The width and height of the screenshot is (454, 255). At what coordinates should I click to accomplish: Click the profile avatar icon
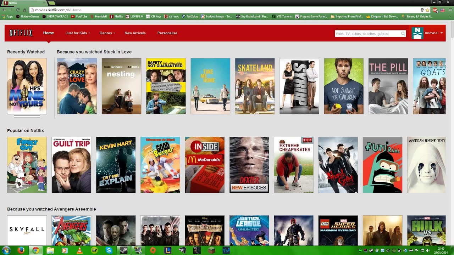(x=417, y=33)
